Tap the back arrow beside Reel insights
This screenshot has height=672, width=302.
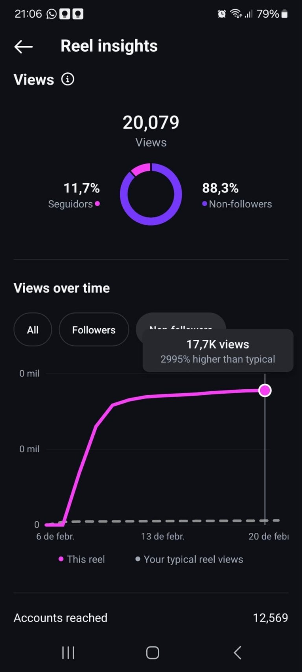click(x=23, y=47)
